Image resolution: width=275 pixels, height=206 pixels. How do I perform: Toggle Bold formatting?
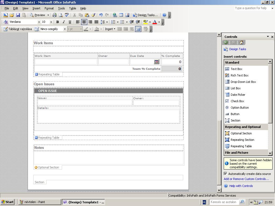tap(57, 22)
